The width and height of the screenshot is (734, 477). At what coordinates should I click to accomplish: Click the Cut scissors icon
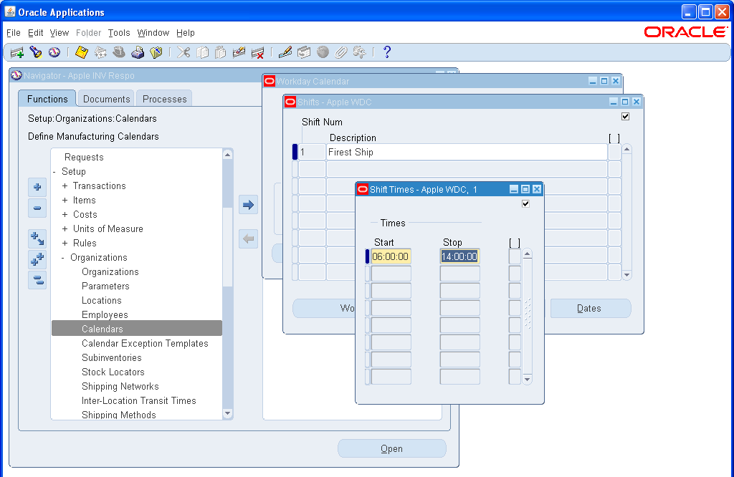click(183, 52)
